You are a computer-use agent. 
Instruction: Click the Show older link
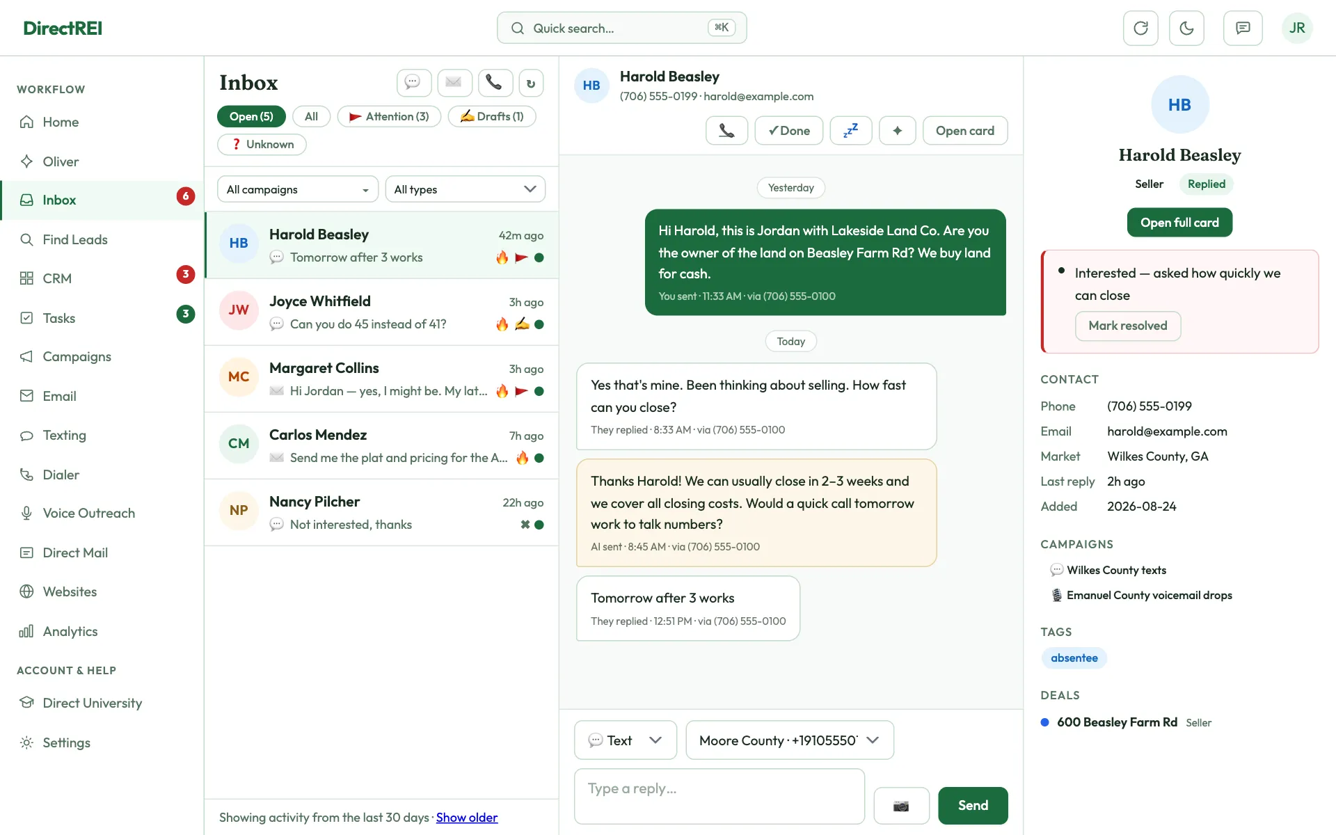pyautogui.click(x=467, y=818)
